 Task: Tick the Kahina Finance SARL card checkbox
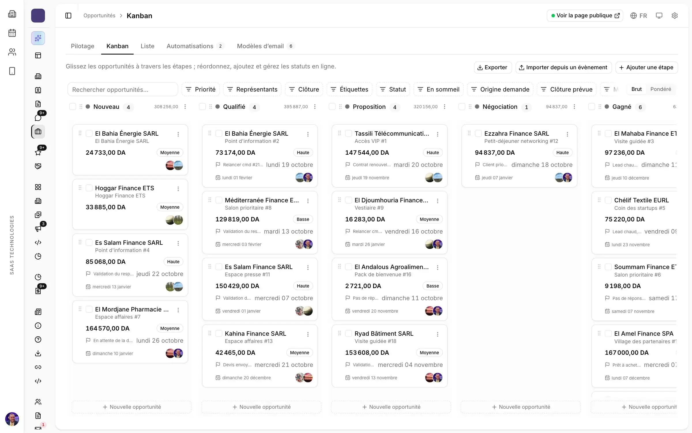[219, 333]
